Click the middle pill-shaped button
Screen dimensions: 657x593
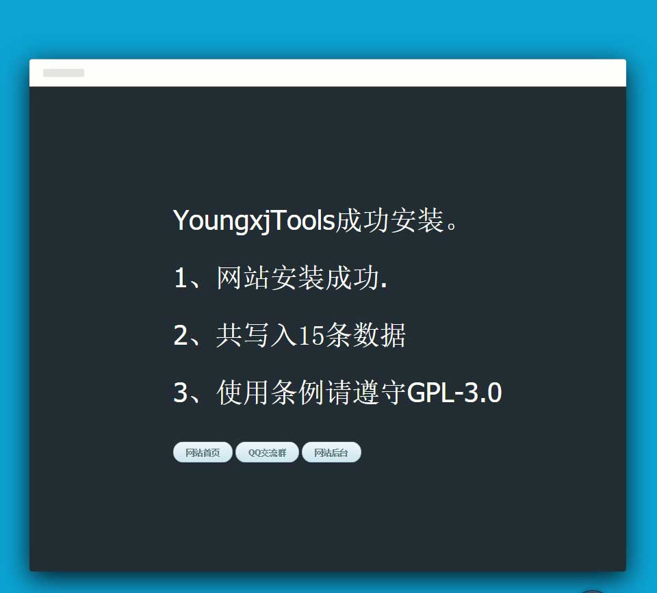[x=266, y=452]
